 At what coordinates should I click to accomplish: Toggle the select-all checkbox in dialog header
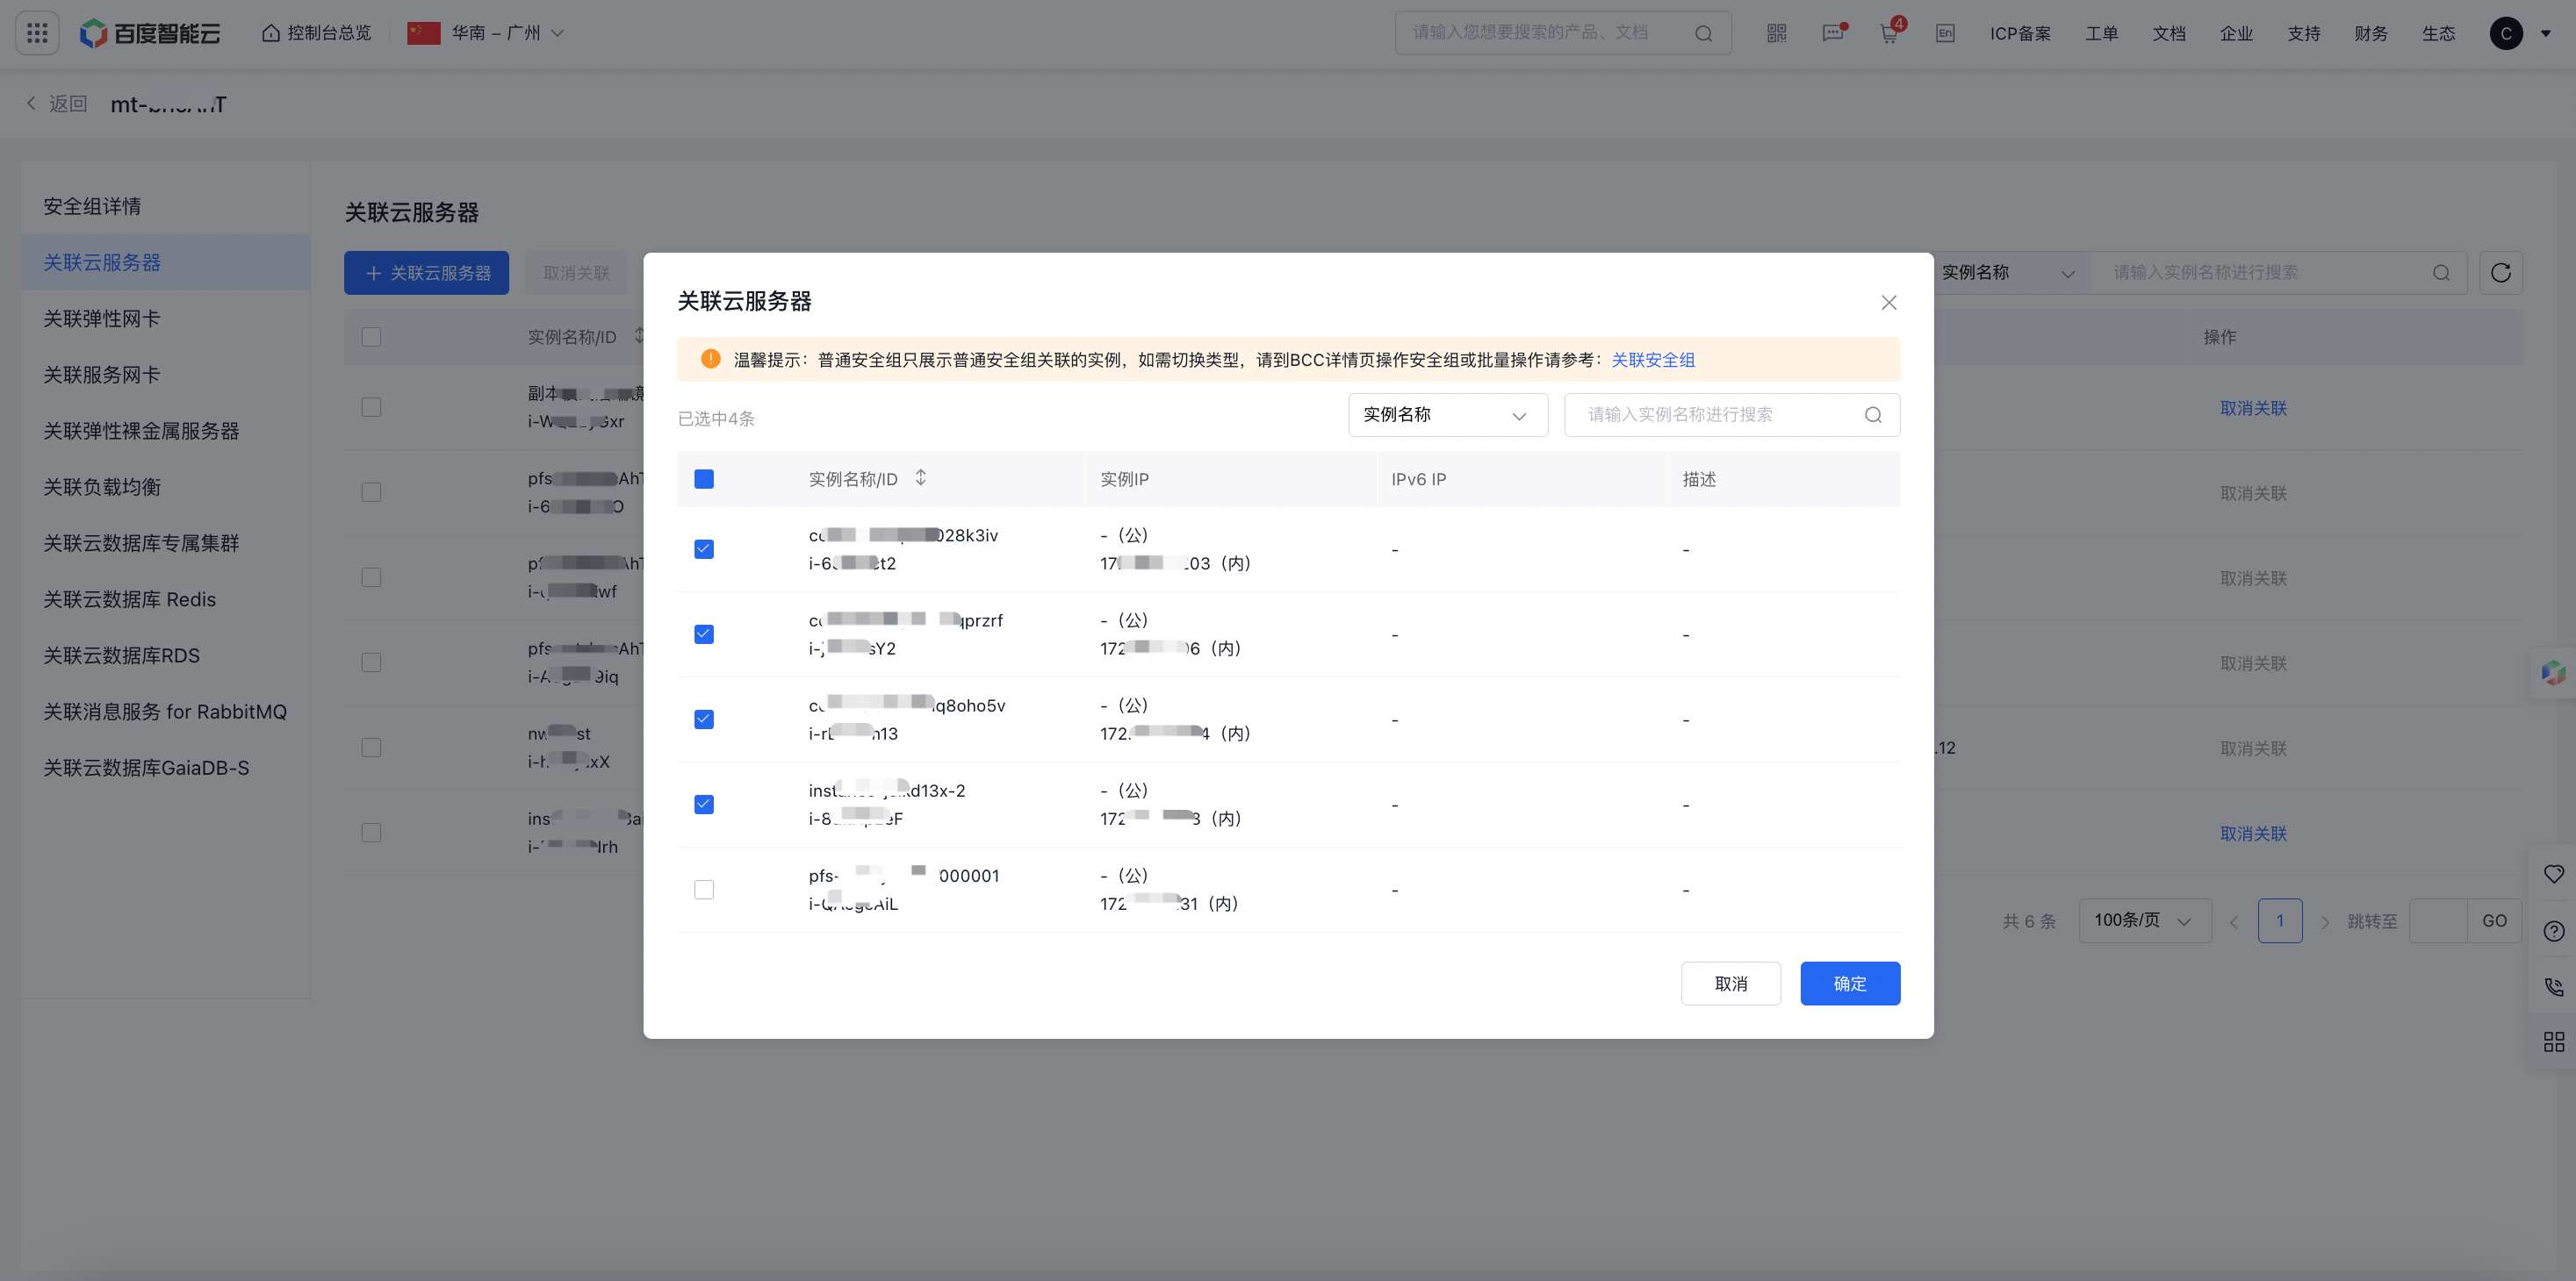pos(704,479)
